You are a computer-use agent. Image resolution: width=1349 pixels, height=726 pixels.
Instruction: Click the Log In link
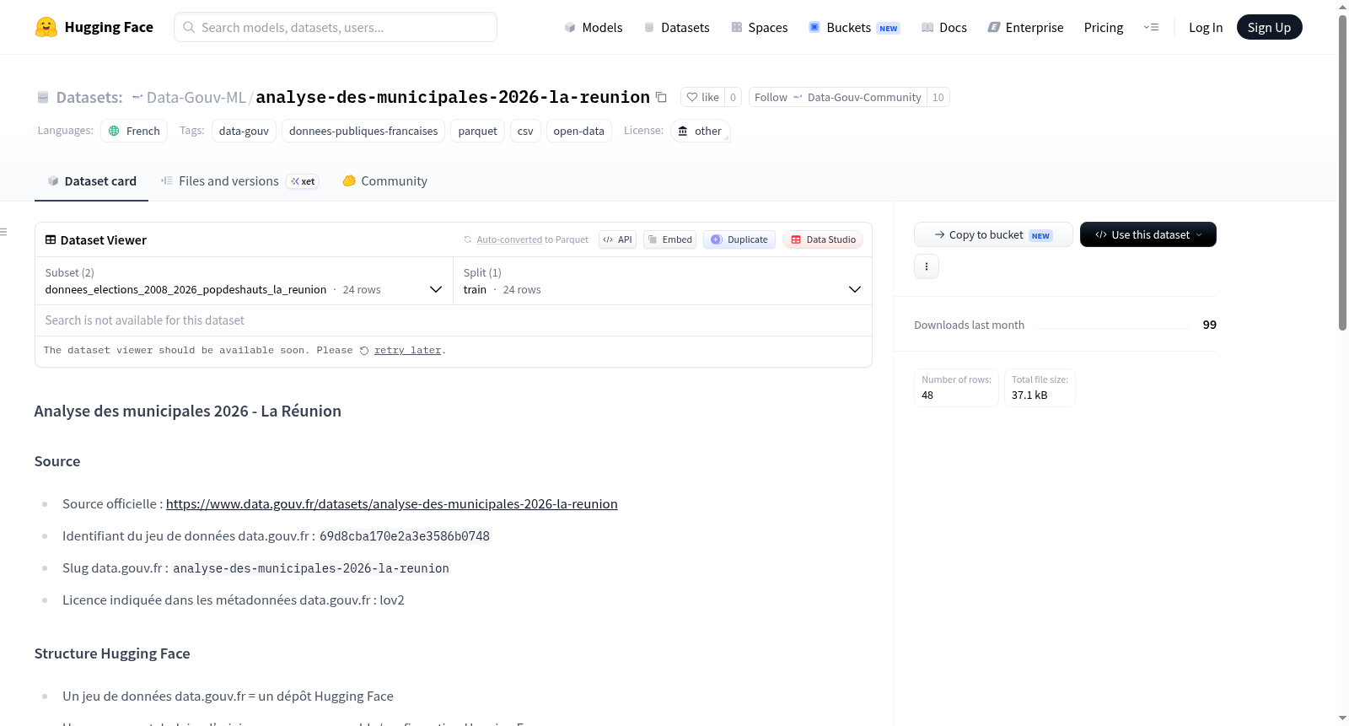[x=1206, y=27]
